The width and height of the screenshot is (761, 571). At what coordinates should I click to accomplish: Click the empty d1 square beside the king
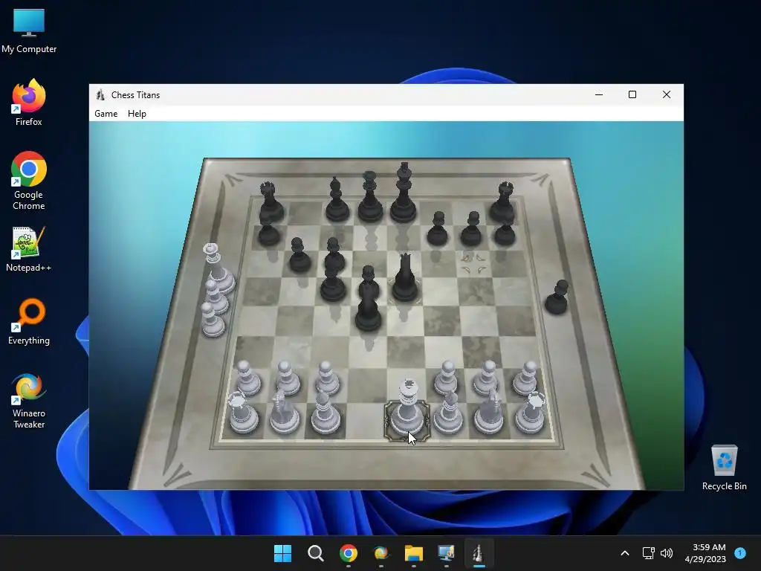tap(365, 421)
